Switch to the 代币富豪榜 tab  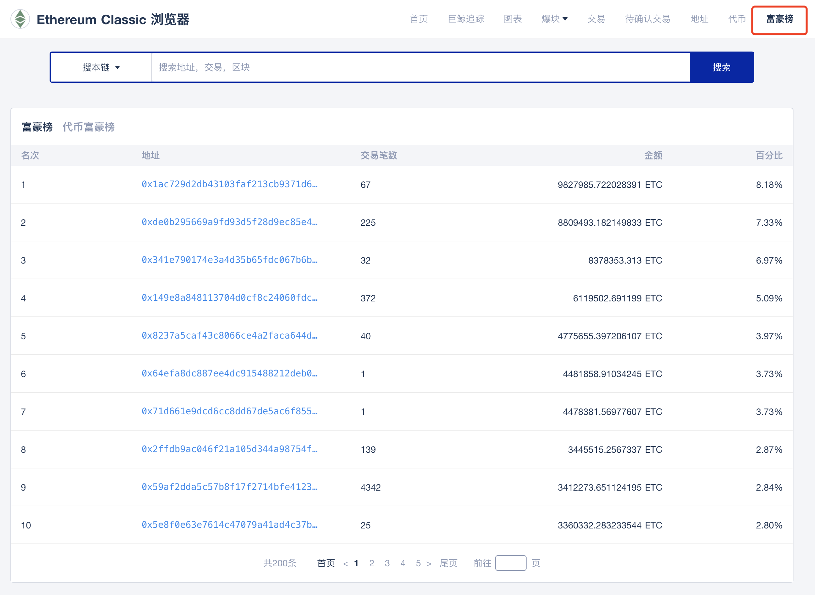pos(89,127)
